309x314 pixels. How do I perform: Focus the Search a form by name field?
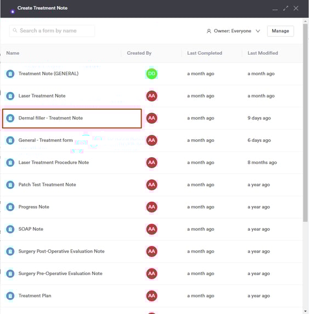click(52, 31)
